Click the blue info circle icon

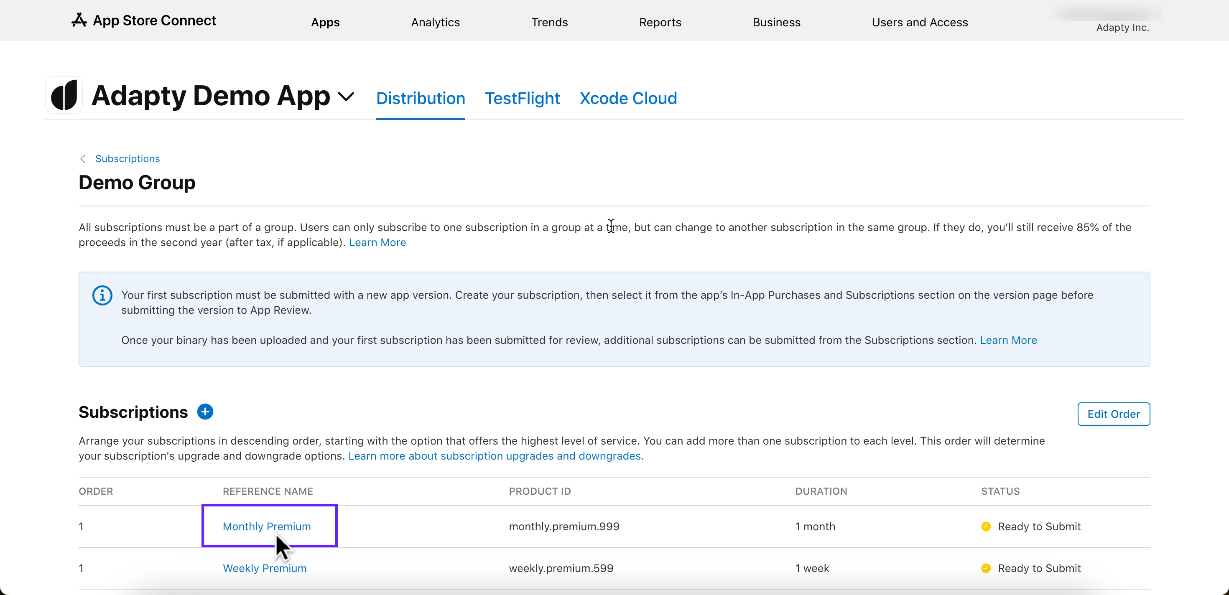coord(102,295)
